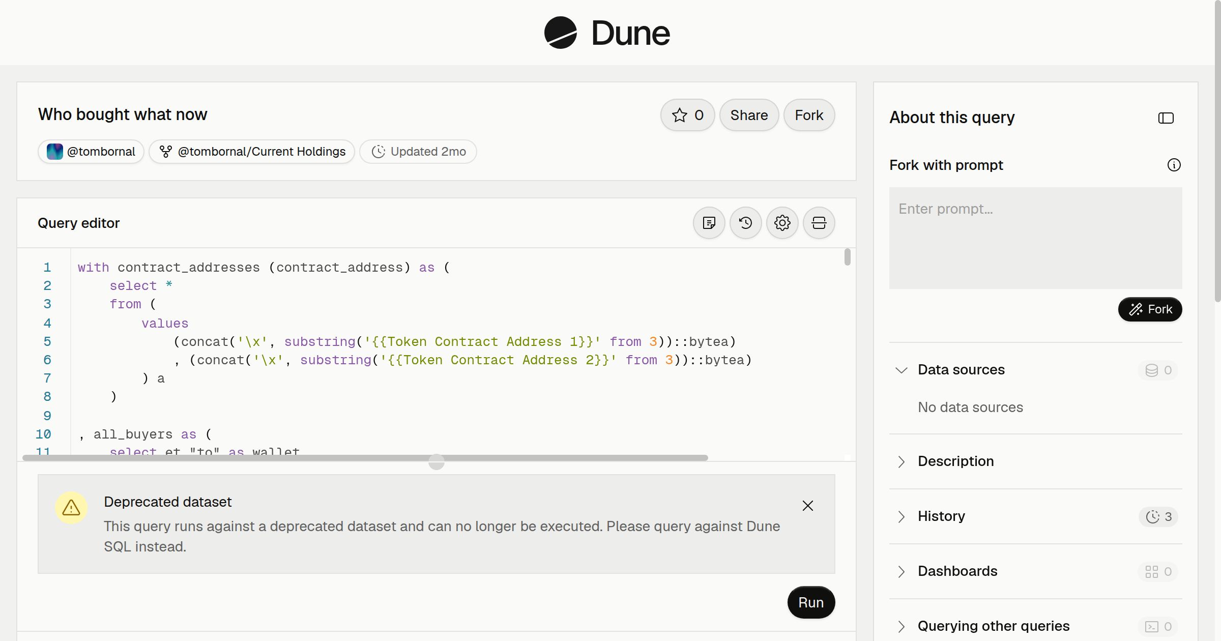Click the History count badge showing 3
The image size is (1221, 641).
click(x=1158, y=516)
